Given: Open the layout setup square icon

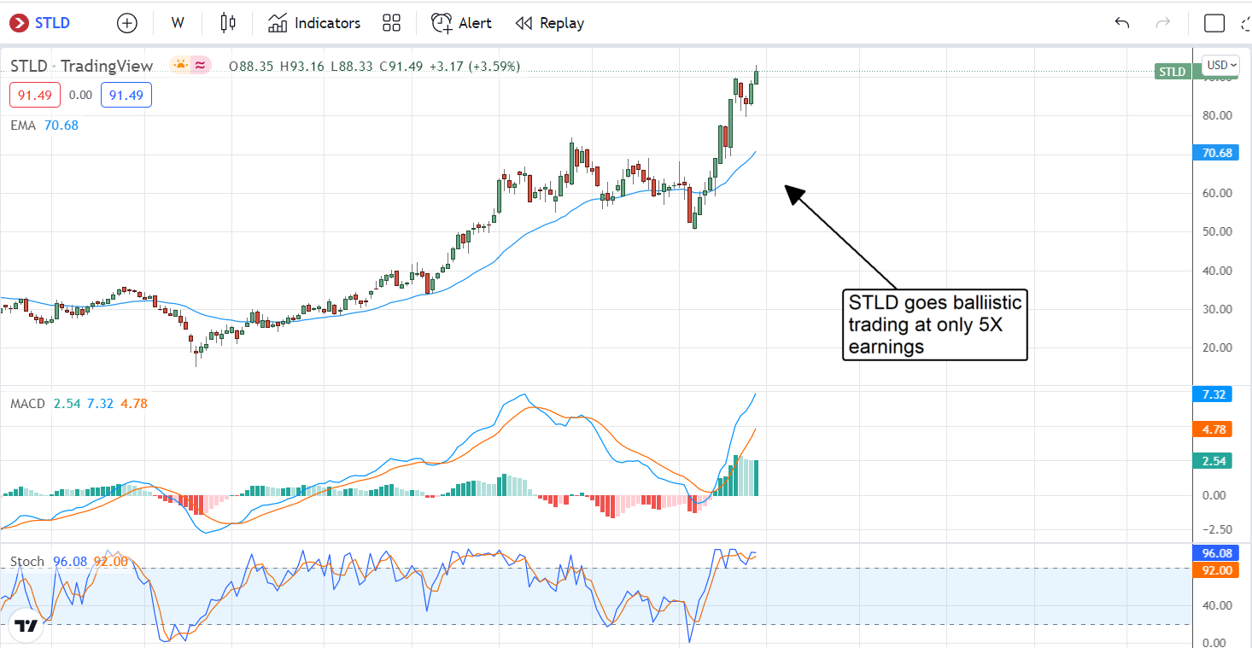Looking at the screenshot, I should click(x=1214, y=23).
